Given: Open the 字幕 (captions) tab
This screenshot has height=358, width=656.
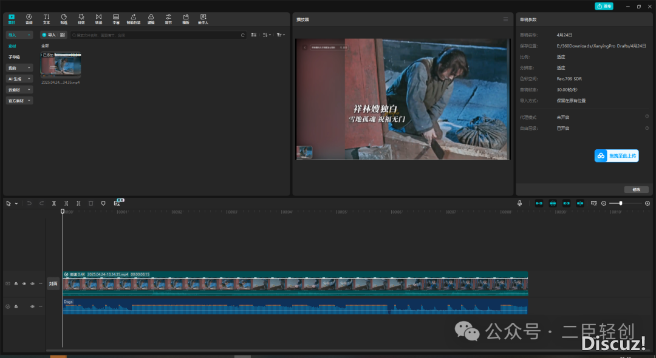Looking at the screenshot, I should tap(116, 19).
